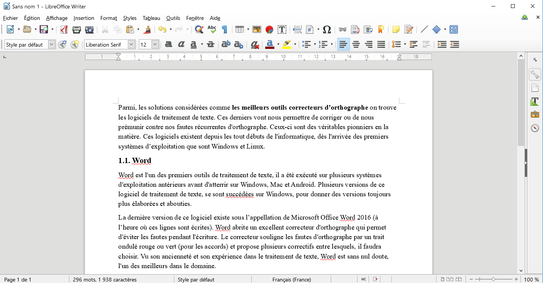Click the Update Style icon
543x283 pixels.
62,45
